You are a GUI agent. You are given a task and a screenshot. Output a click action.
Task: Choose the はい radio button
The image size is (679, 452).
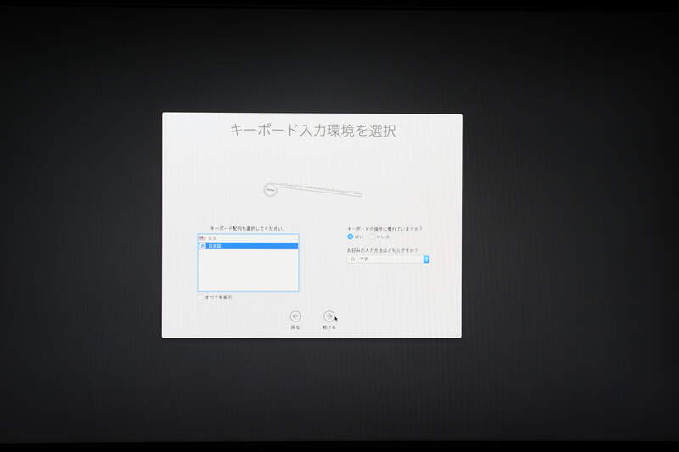[350, 237]
